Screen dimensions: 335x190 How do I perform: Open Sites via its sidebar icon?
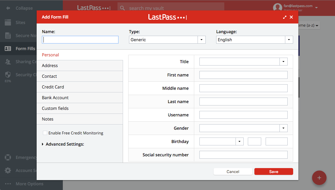[8, 22]
